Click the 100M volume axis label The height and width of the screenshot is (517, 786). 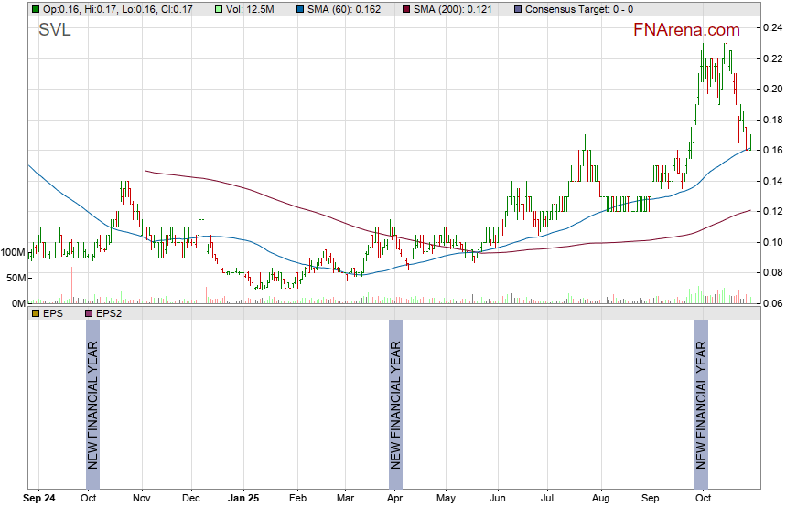click(x=13, y=252)
